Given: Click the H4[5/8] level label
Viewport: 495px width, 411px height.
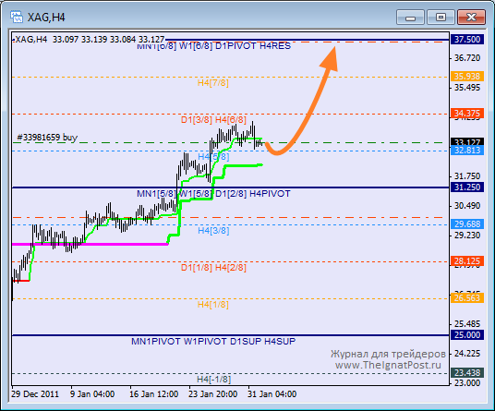Looking at the screenshot, I should pyautogui.click(x=213, y=157).
